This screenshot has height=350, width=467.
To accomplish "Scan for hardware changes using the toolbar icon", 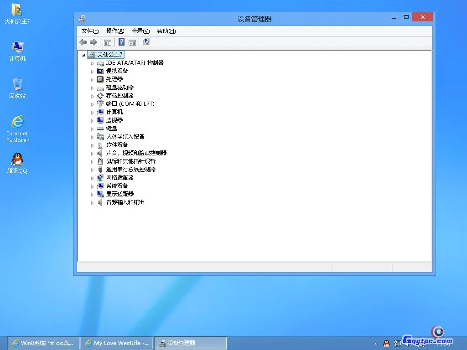I will (147, 42).
